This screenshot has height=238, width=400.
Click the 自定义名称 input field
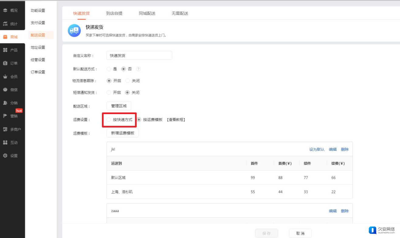[139, 56]
